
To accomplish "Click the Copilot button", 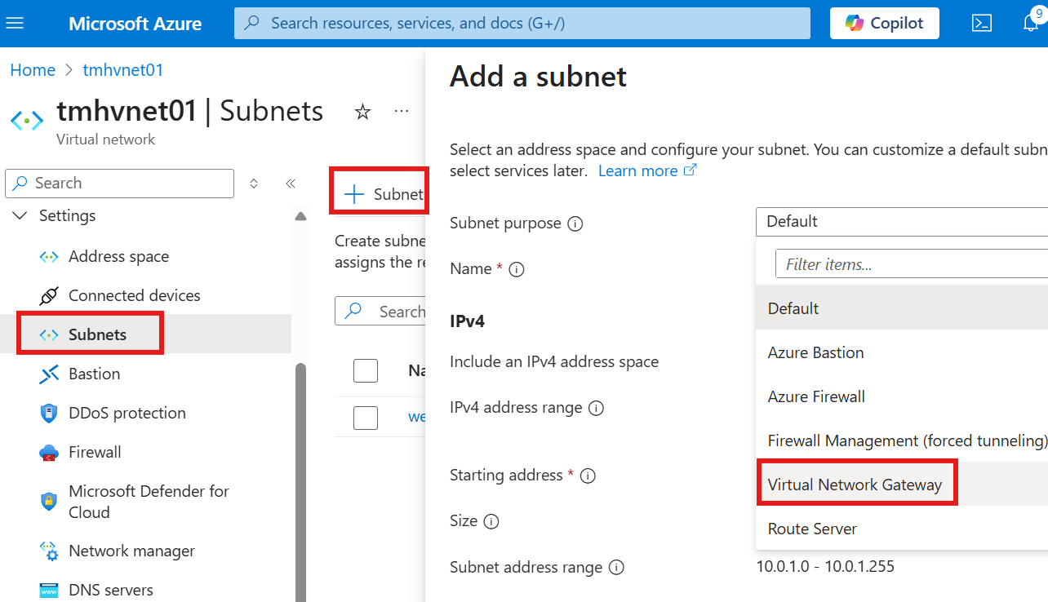I will point(885,23).
